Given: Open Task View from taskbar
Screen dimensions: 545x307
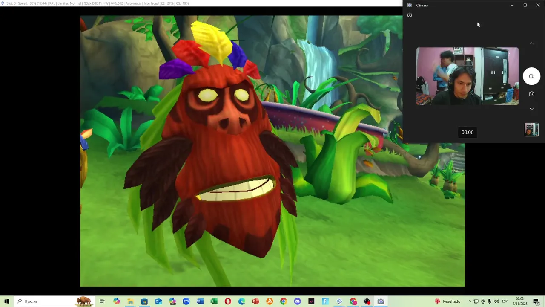Looking at the screenshot, I should [x=102, y=301].
